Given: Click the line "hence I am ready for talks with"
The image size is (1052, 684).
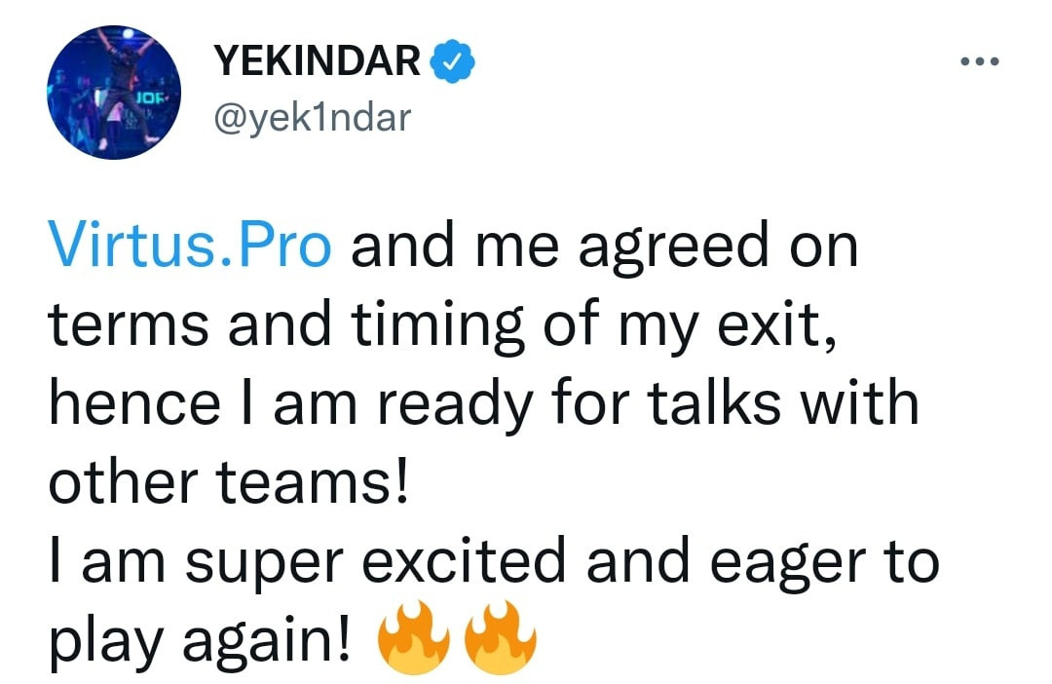Looking at the screenshot, I should pos(483,404).
